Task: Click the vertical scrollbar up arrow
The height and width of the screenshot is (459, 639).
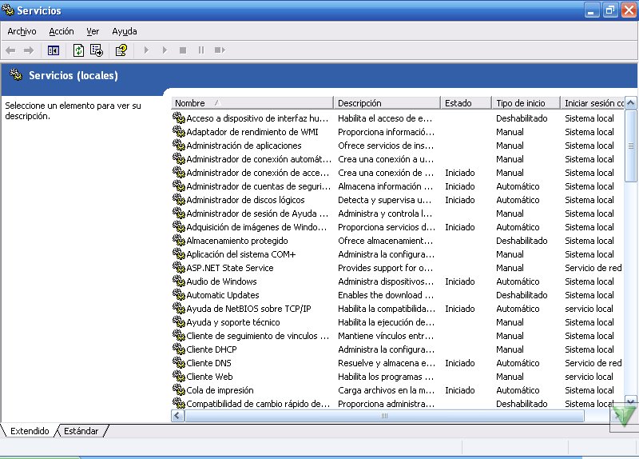Action: [x=630, y=103]
